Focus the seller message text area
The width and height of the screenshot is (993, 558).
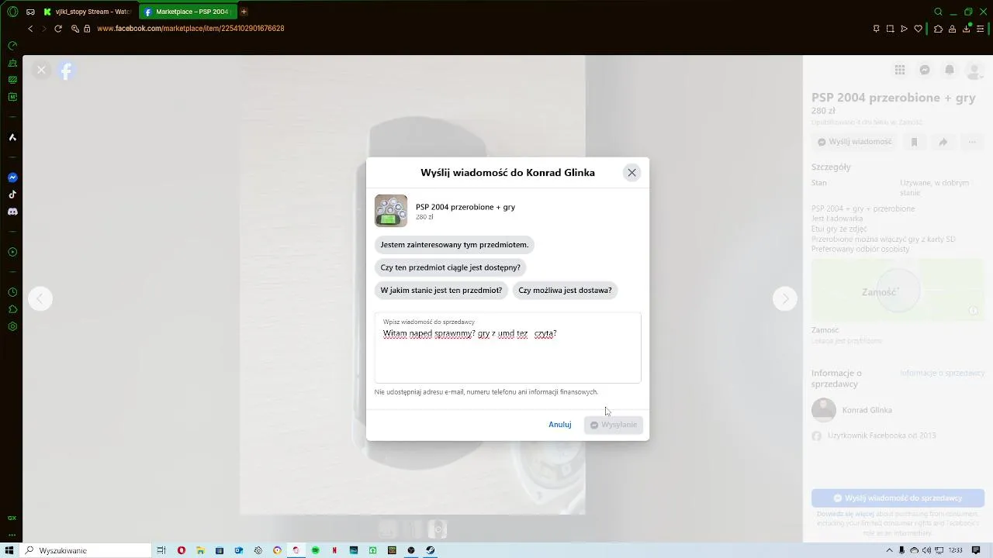pos(508,348)
